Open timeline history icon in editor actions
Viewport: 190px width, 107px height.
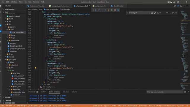click(x=175, y=6)
